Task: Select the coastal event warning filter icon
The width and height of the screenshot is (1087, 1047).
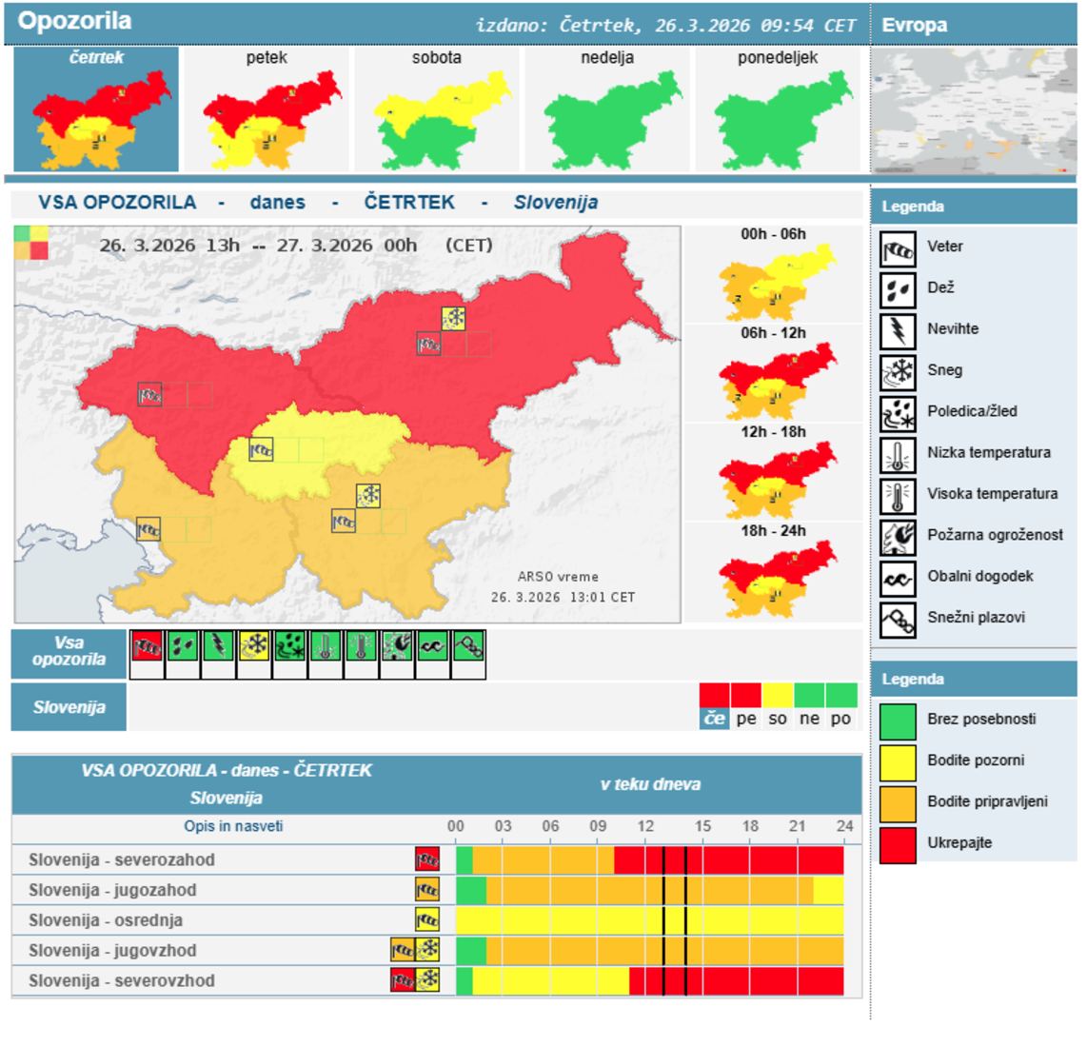Action: [x=433, y=646]
